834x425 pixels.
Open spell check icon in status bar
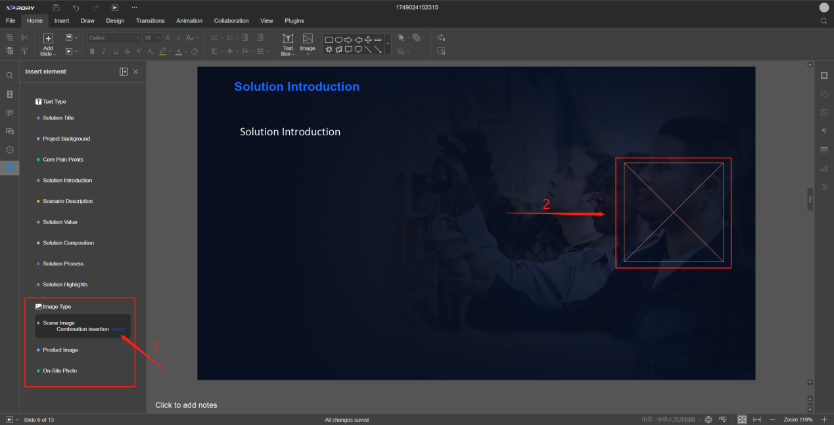[x=722, y=419]
